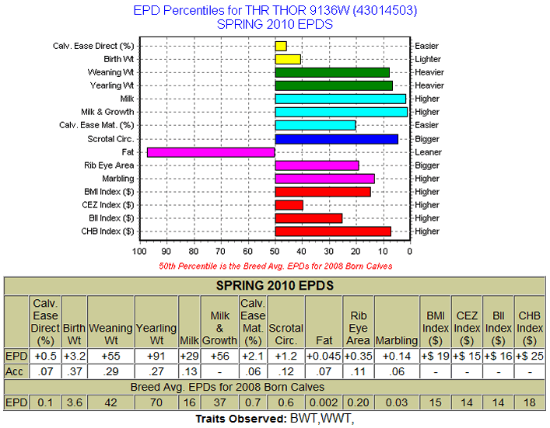Click the accuracy value '.13' for Milk
The height and width of the screenshot is (428, 550).
(189, 371)
